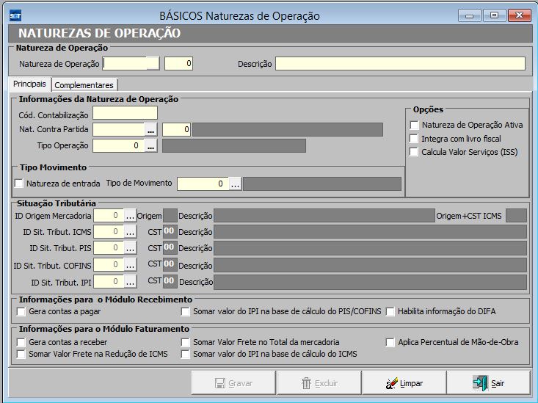Click the Natureza de Operação code field
The image size is (538, 403).
131,64
